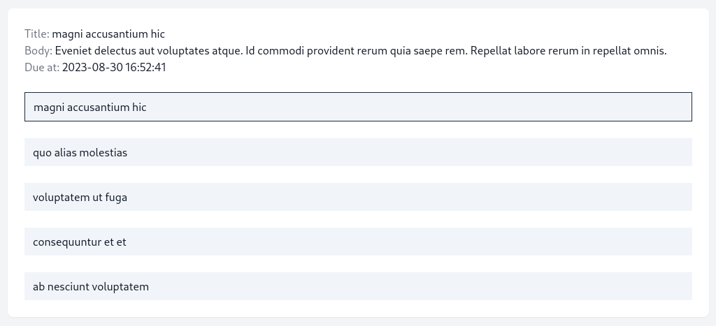The height and width of the screenshot is (326, 716).
Task: Select the 'magni accusantium hic' list item
Action: [x=358, y=107]
